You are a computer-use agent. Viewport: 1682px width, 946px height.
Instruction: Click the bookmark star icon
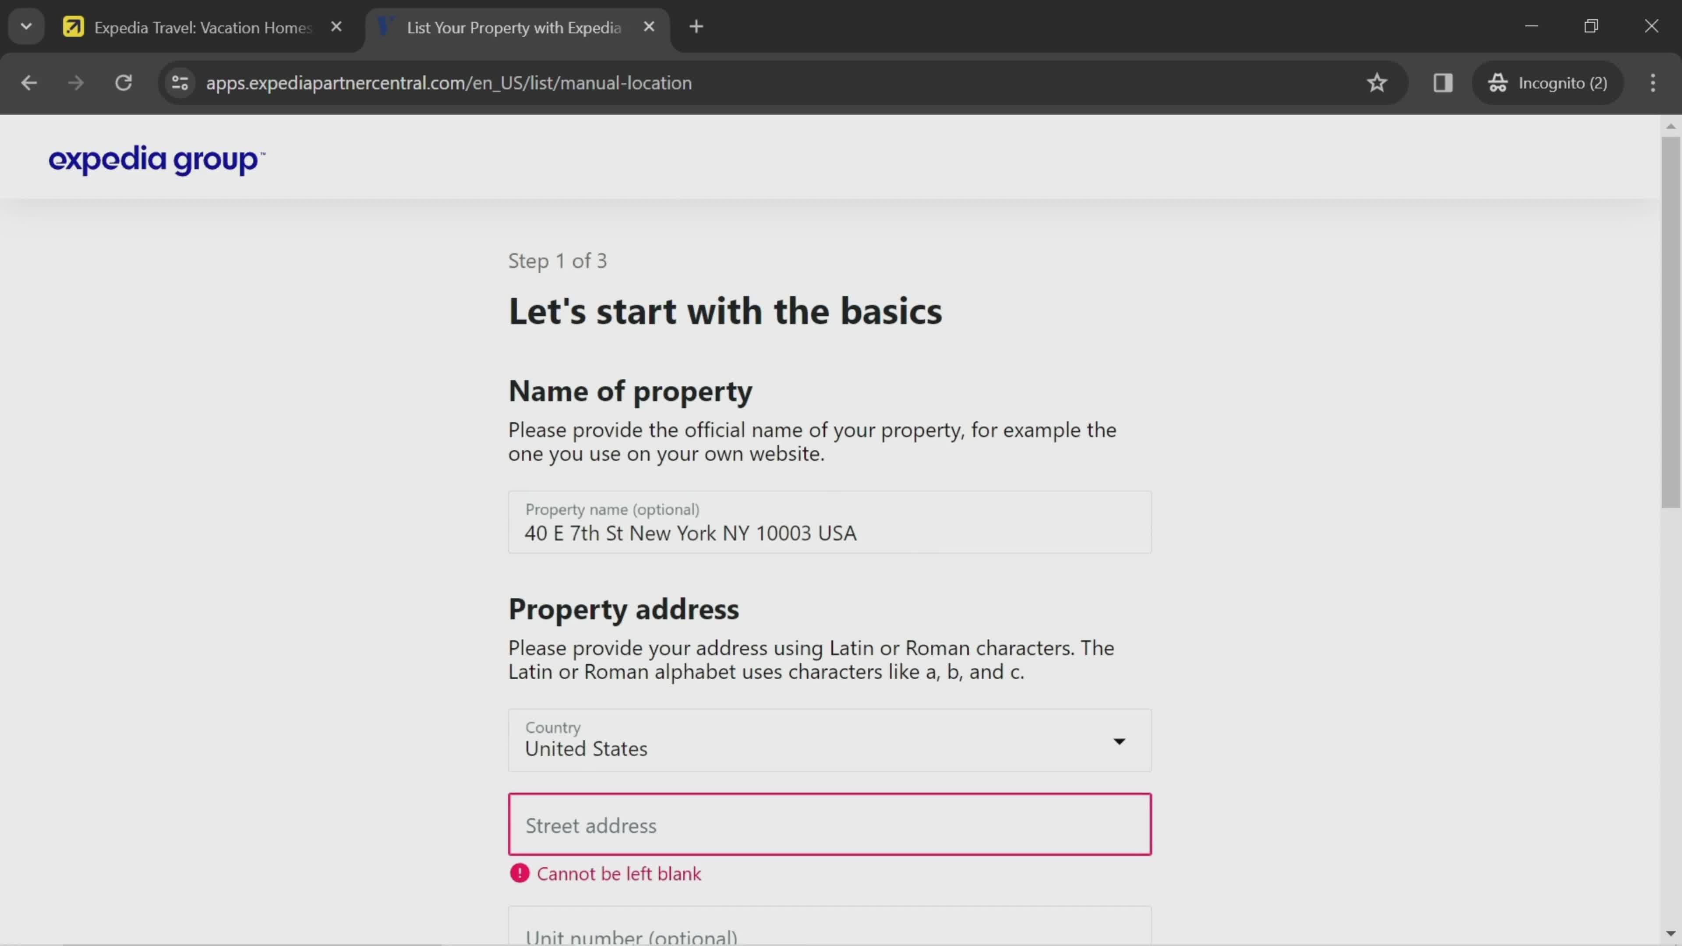click(1377, 82)
